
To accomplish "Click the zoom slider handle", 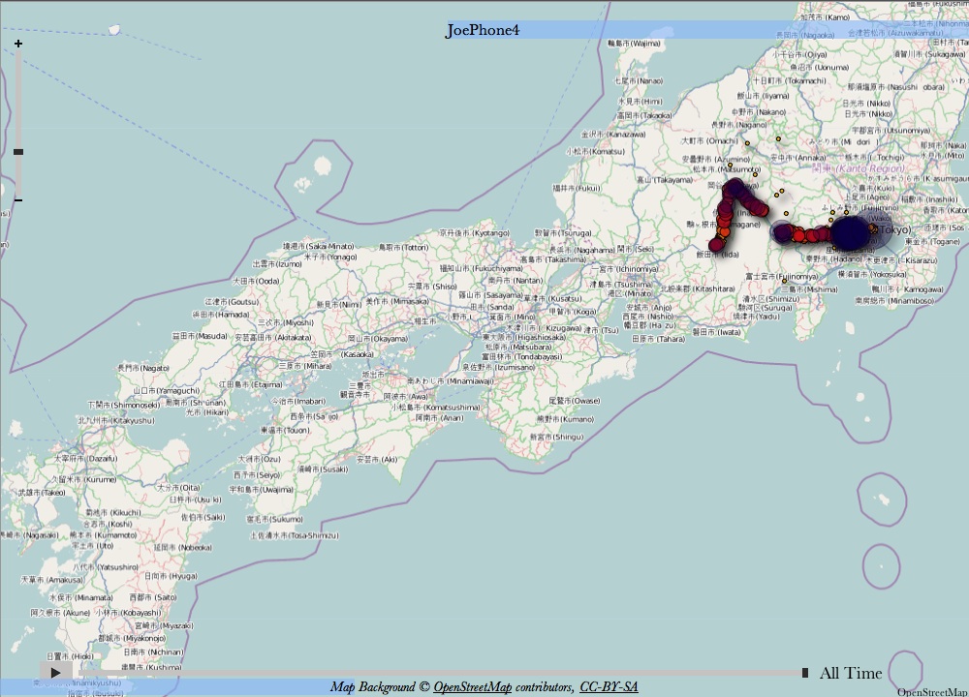I will coord(18,152).
